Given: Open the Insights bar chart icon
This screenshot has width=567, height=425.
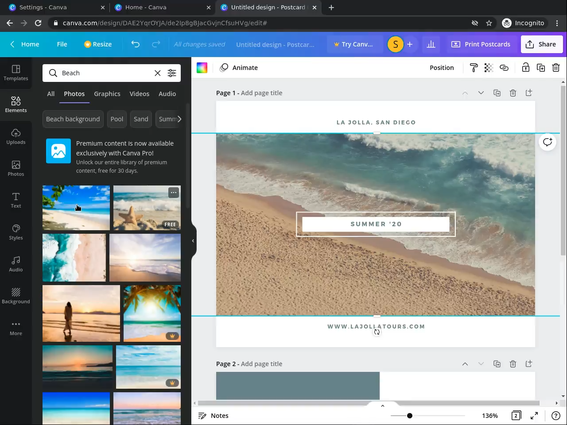Looking at the screenshot, I should click(x=431, y=44).
